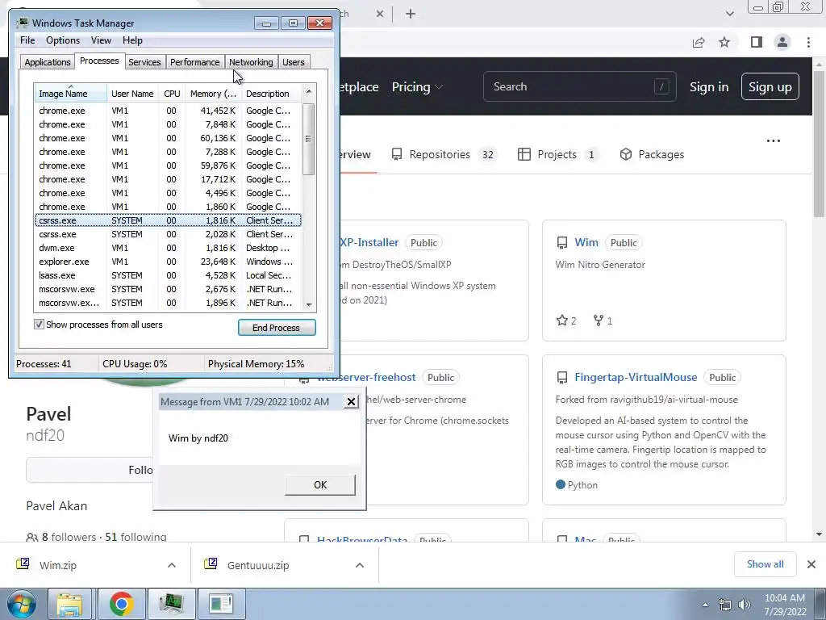Screen dimensions: 826x620
Task: Open the Options menu in Task Manager
Action: click(63, 40)
